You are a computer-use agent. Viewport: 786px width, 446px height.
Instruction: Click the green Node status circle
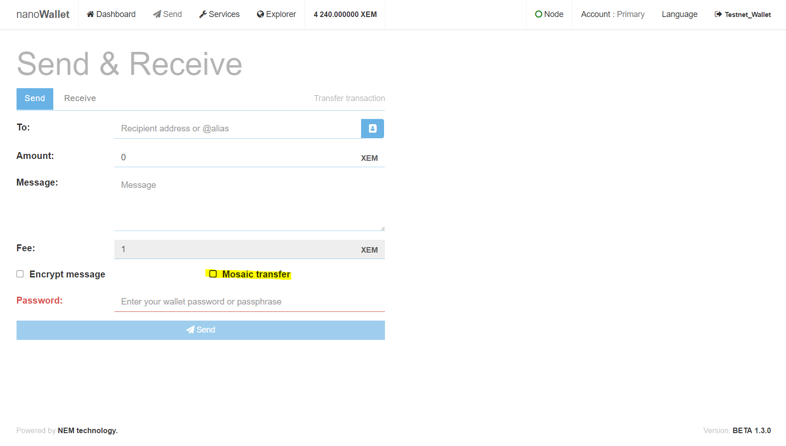pyautogui.click(x=538, y=14)
